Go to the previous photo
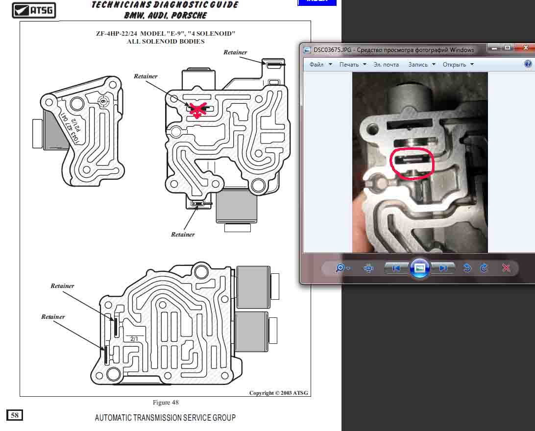Viewport: 535px width, 431px height. tap(396, 268)
